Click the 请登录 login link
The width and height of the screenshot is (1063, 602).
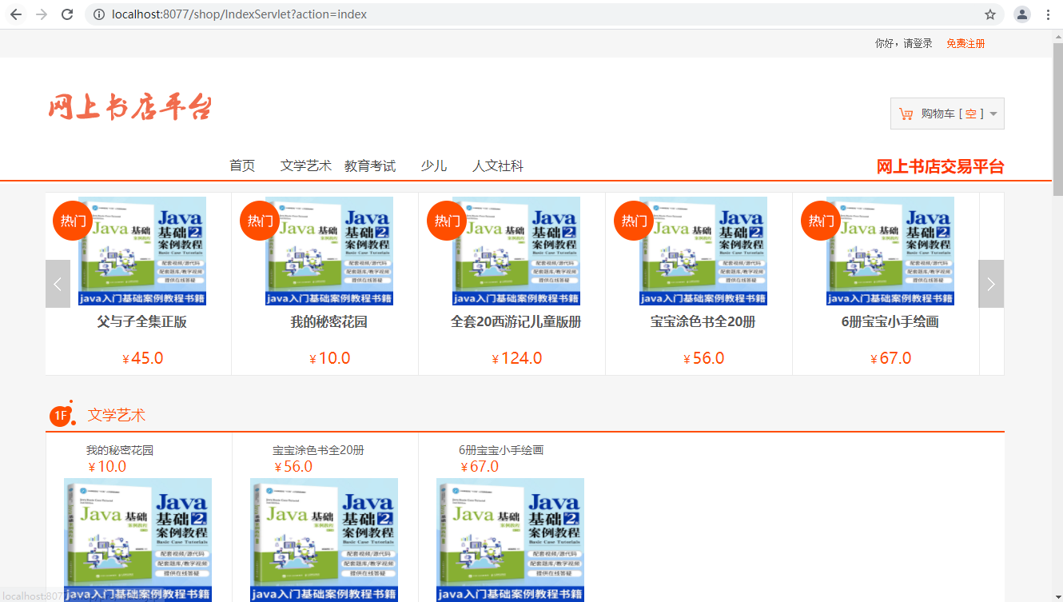[x=918, y=43]
